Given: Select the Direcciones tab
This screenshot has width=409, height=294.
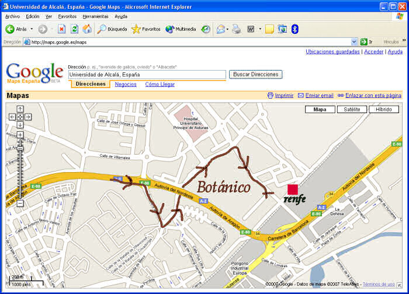Looking at the screenshot, I should 91,84.
